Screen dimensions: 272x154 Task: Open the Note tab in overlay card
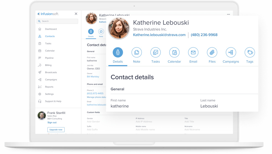click(137, 55)
